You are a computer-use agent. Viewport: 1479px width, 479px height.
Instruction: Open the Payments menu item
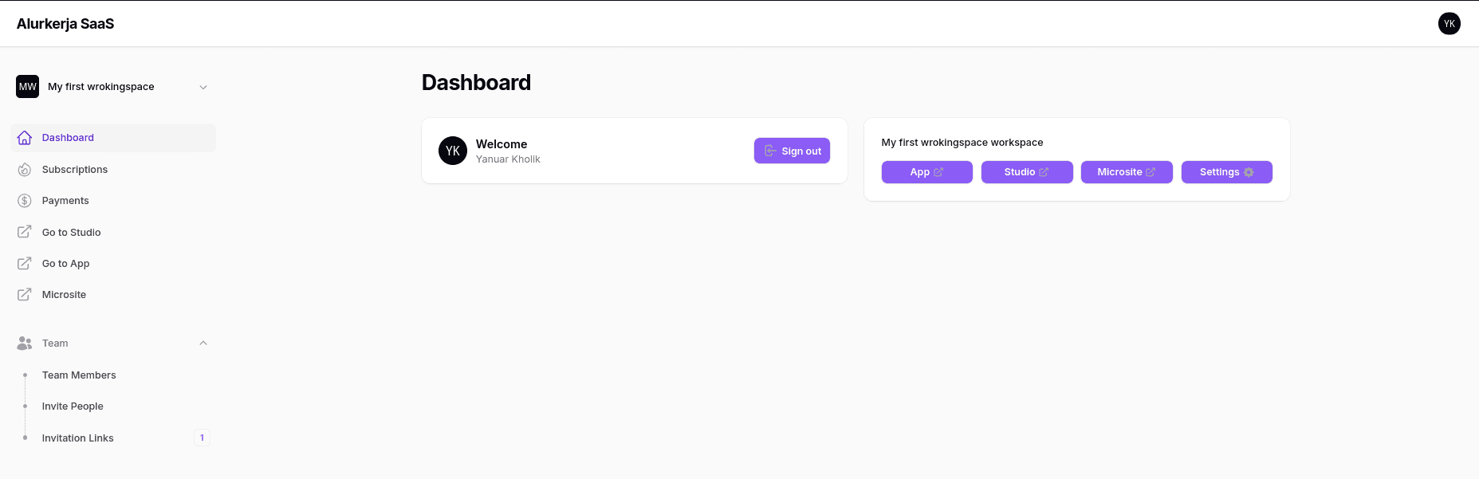113,201
